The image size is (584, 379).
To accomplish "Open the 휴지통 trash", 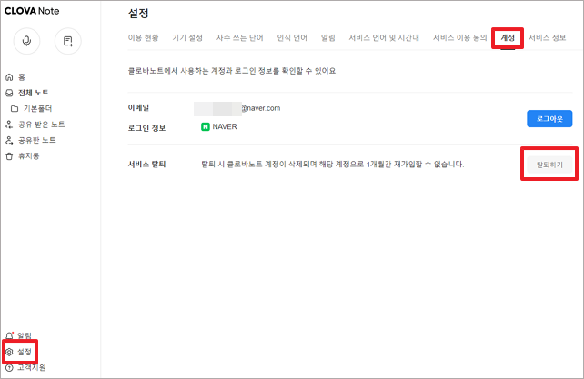I will (28, 156).
